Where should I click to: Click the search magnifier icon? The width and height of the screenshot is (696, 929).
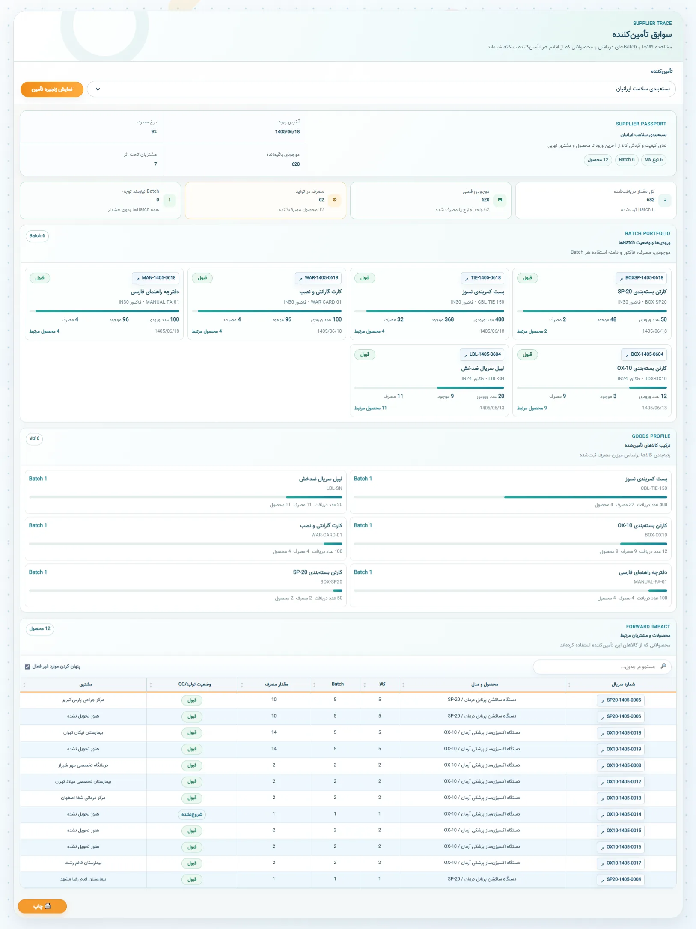click(x=663, y=666)
